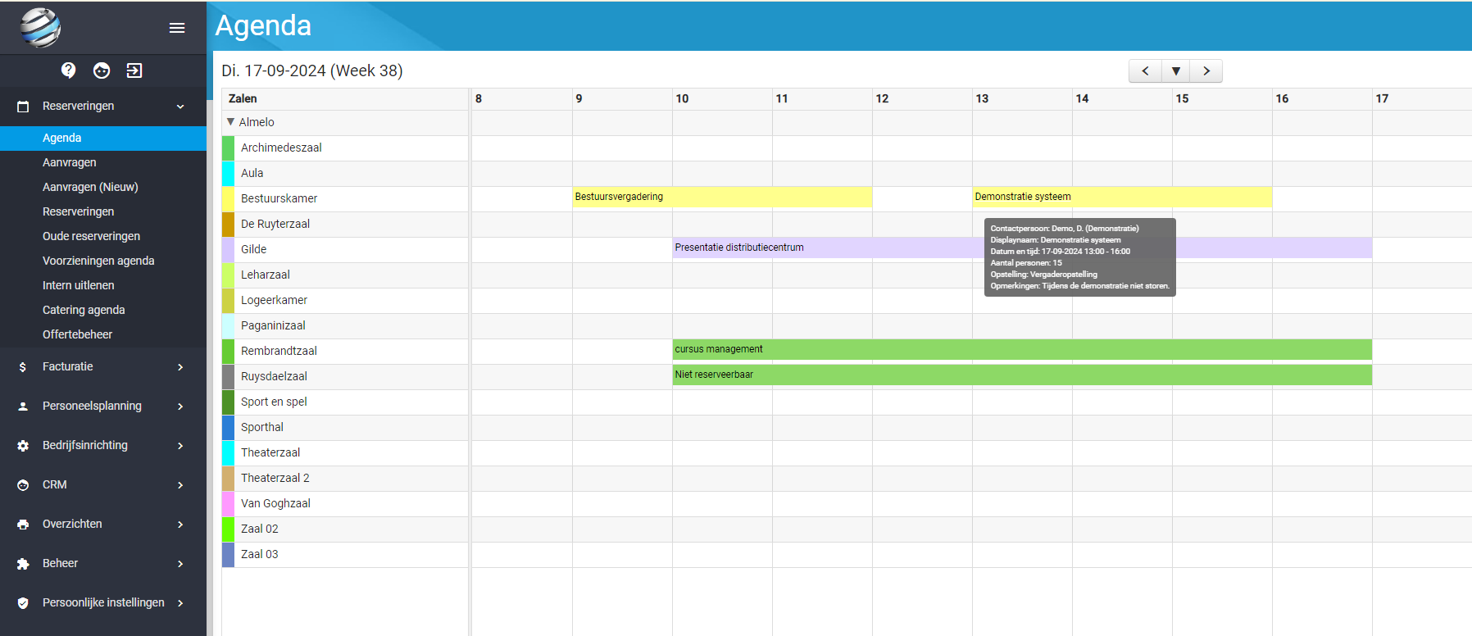Select the Agenda menu item
This screenshot has height=636, width=1472.
pos(103,138)
